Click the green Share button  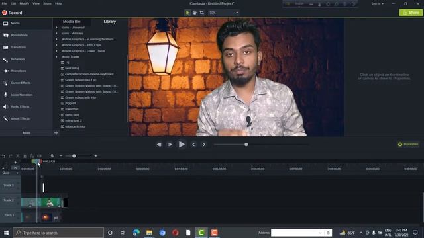coord(411,13)
